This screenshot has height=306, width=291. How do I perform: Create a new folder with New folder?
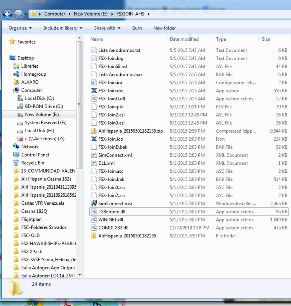coord(164,28)
